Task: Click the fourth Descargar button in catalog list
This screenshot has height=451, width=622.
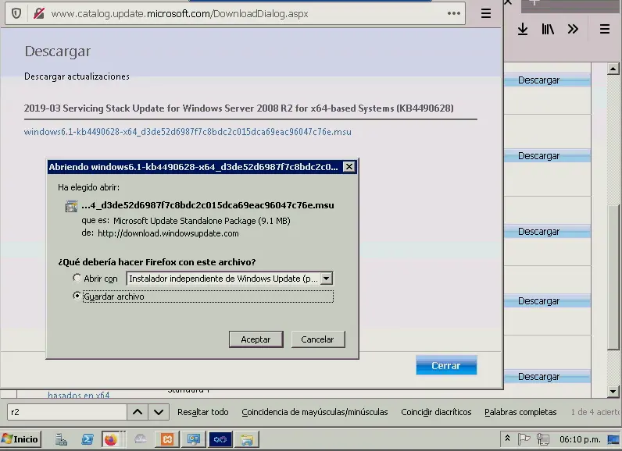Action: point(548,301)
